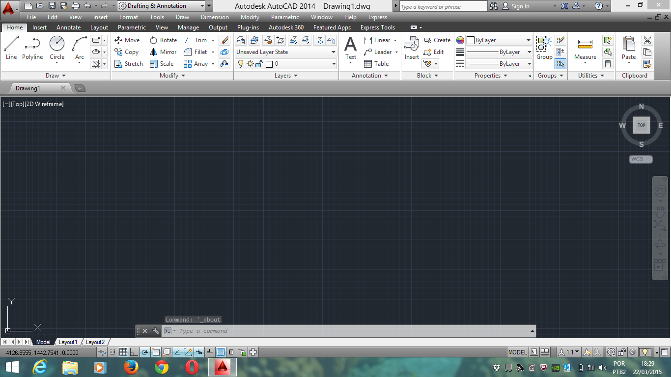The height and width of the screenshot is (377, 671).
Task: Click the TOP face of ViewCube
Action: [x=641, y=125]
